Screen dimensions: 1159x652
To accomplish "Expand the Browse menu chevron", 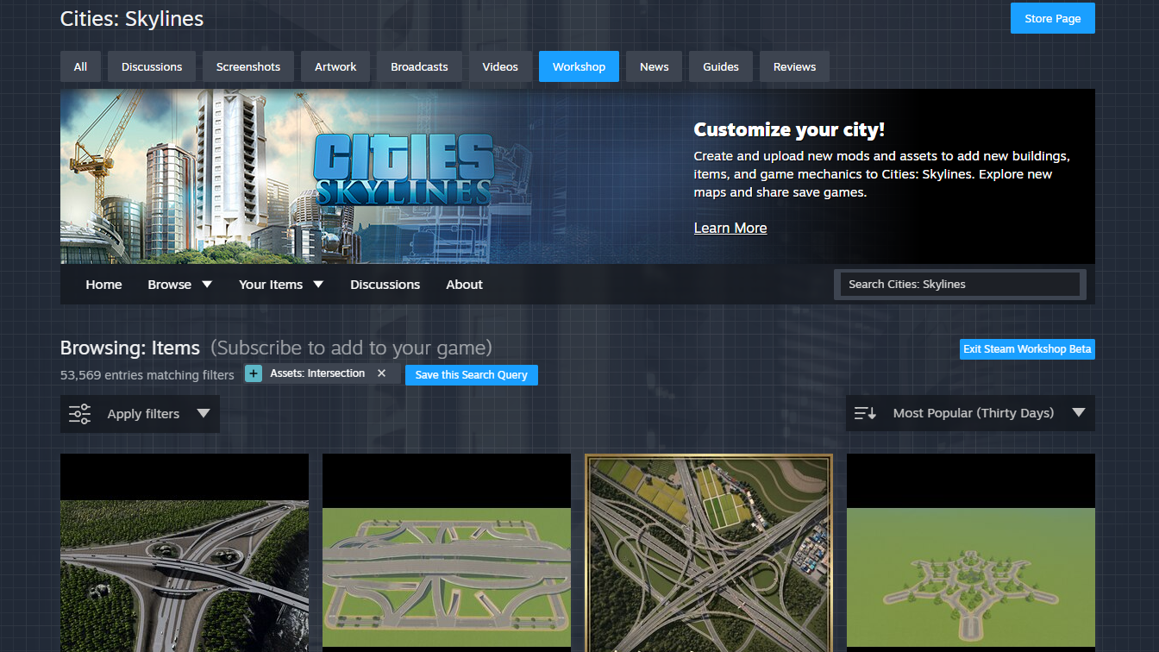I will coord(206,283).
